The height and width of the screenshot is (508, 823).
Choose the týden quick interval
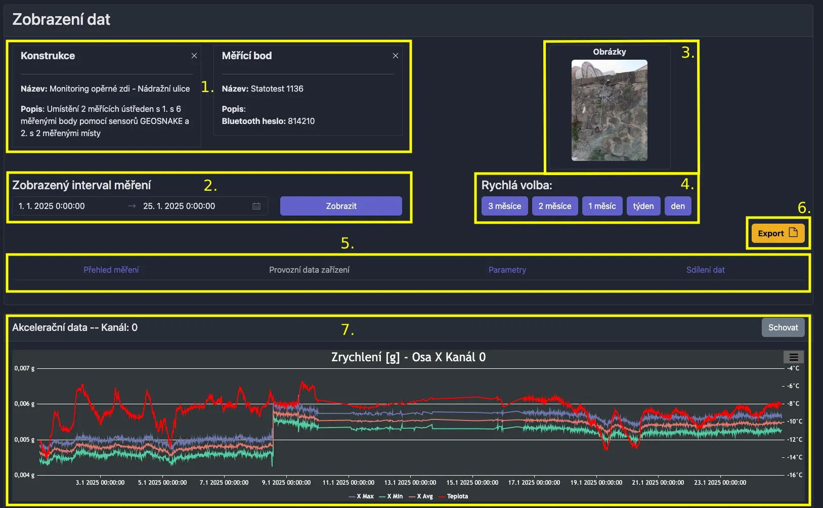pyautogui.click(x=643, y=206)
